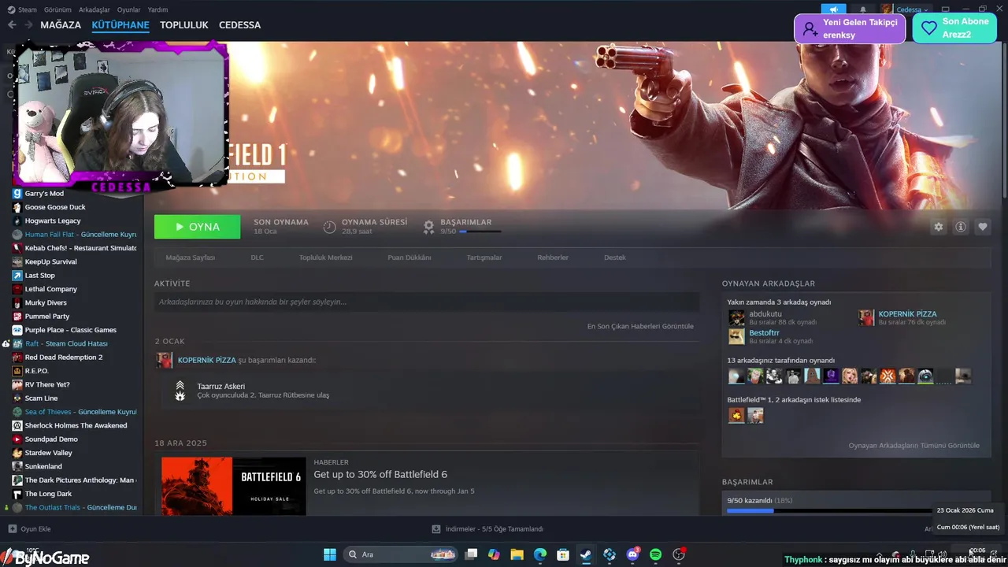Switch to the KÜTÜPHANE tab

pyautogui.click(x=120, y=25)
